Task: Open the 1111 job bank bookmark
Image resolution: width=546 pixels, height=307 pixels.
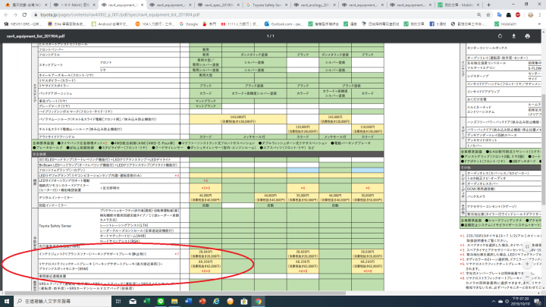Action: [x=240, y=24]
